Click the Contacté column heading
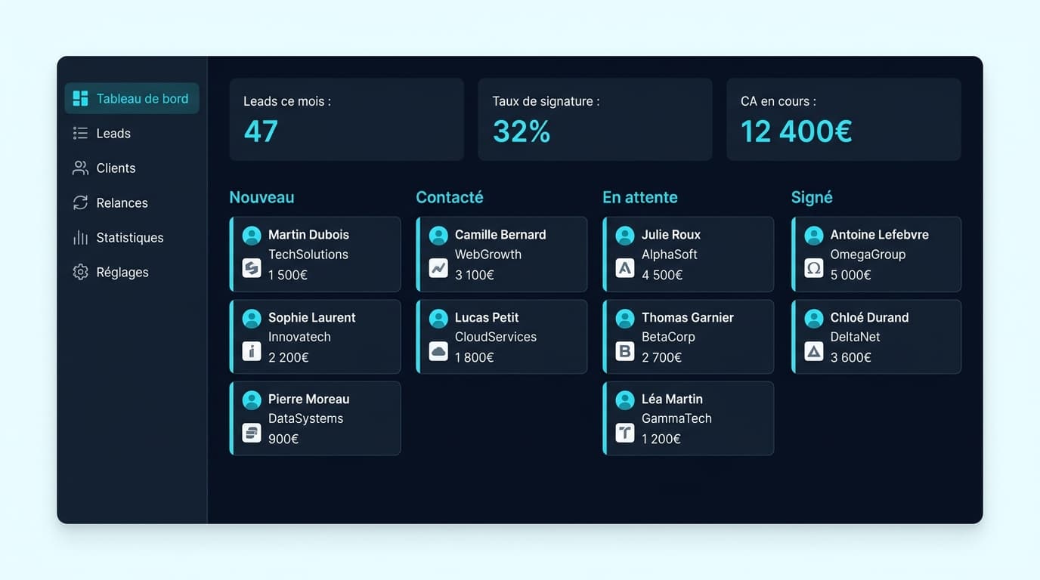The image size is (1040, 580). 450,197
